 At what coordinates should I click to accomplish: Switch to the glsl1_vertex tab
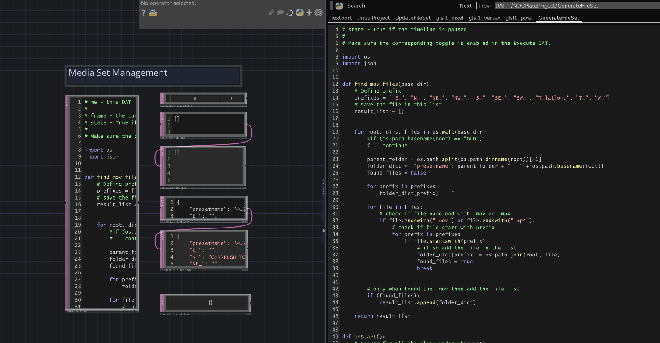(x=484, y=18)
